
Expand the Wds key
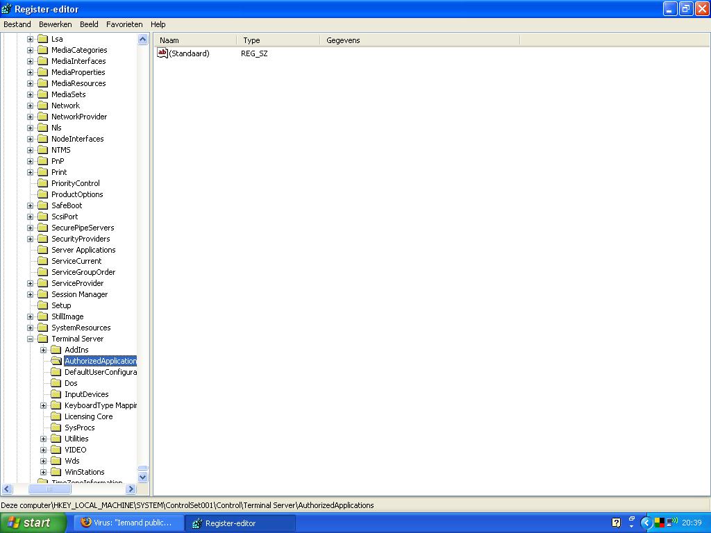coord(43,461)
